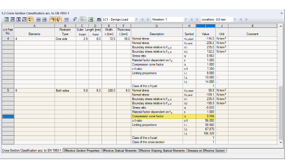
Task: Click the 'Class of the cross-section' cell
Action: (157, 142)
